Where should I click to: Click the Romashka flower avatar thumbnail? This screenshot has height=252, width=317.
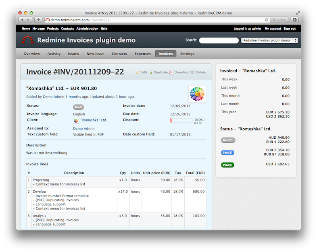coord(197,94)
